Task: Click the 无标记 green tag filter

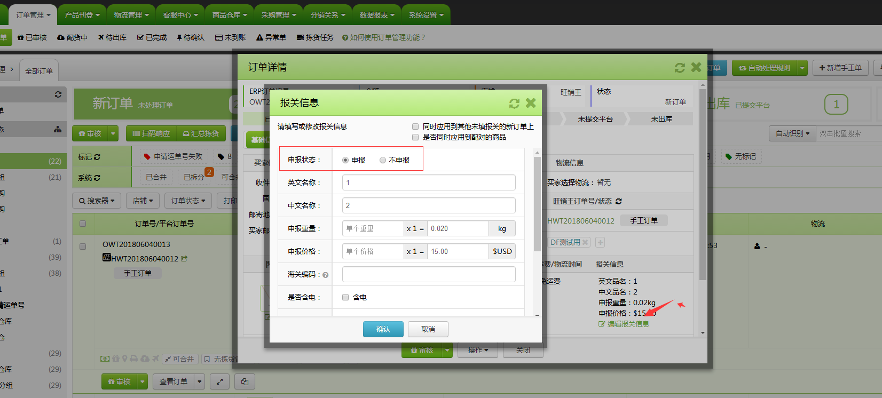Action: (741, 156)
